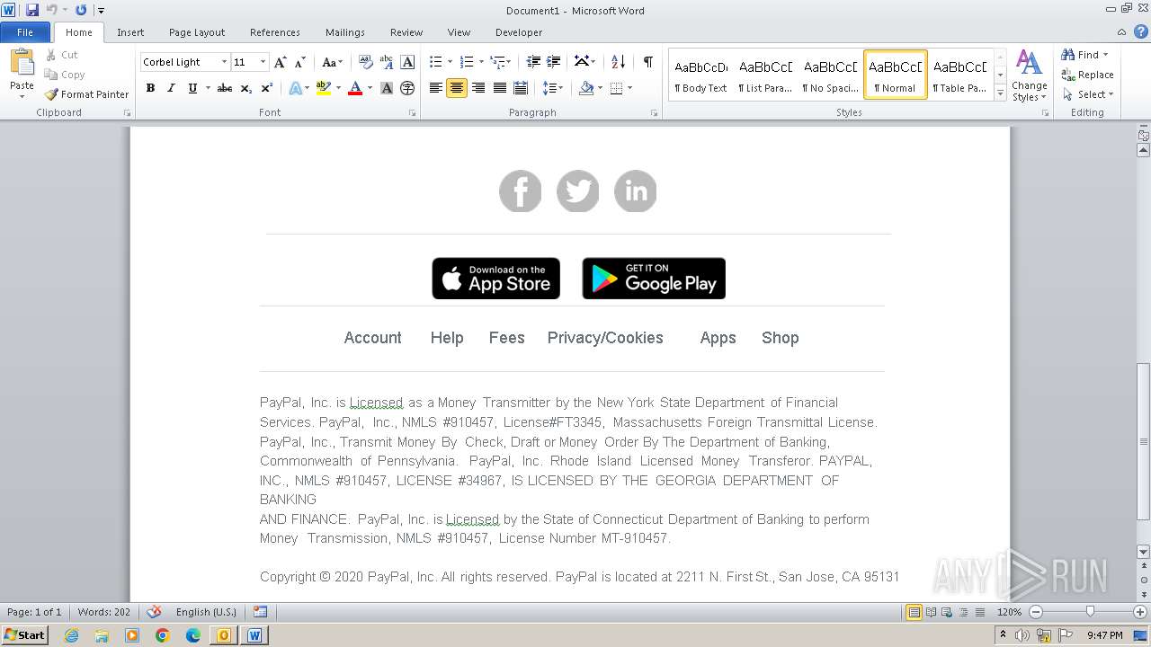Toggle Italic formatting
The image size is (1151, 647).
pos(171,88)
